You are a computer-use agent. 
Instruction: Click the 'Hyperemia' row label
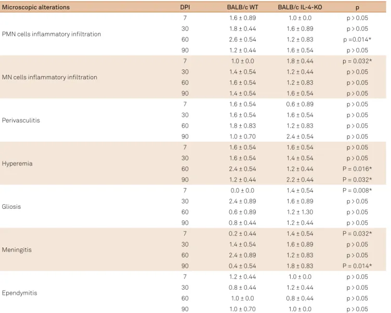tap(17, 164)
